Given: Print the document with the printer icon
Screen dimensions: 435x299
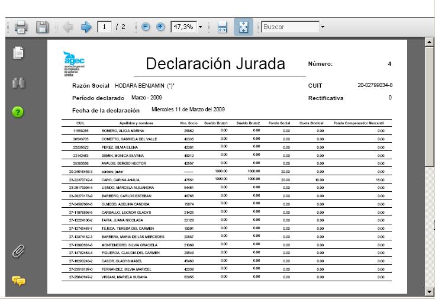Looking at the screenshot, I should click(x=21, y=27).
